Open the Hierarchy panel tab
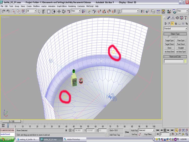The image size is (189, 142). (x=173, y=18)
